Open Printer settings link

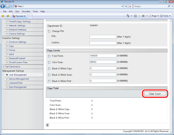click(x=12, y=50)
